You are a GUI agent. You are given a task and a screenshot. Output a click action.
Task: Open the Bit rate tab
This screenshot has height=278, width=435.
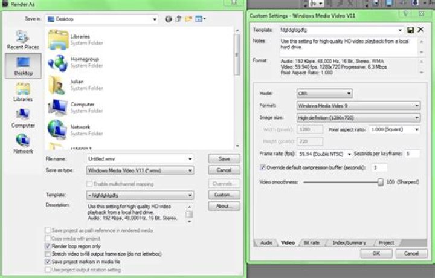tap(311, 242)
